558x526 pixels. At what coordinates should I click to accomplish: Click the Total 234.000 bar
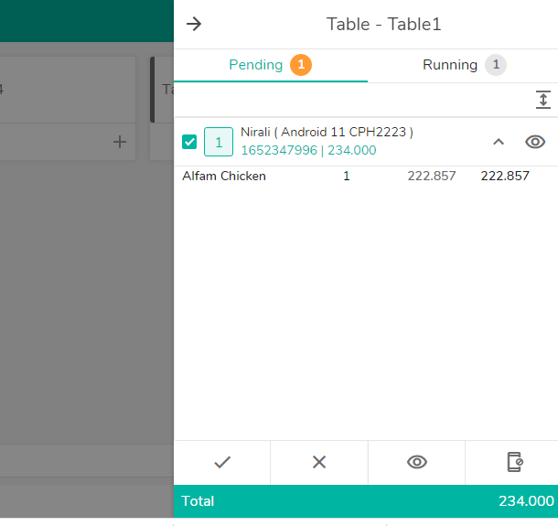coord(366,501)
